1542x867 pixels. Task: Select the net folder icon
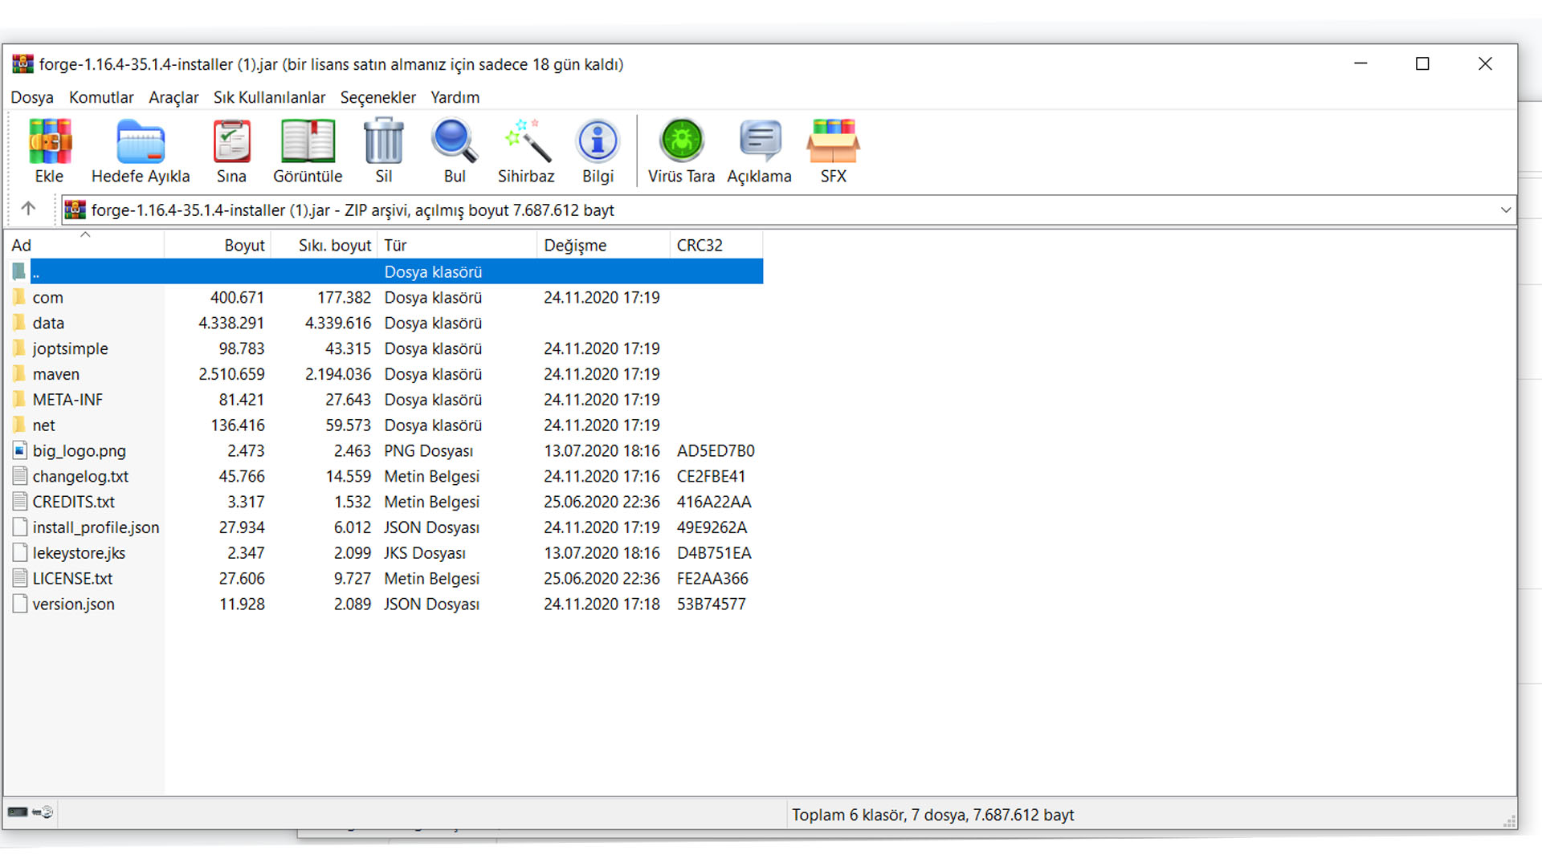coord(19,425)
